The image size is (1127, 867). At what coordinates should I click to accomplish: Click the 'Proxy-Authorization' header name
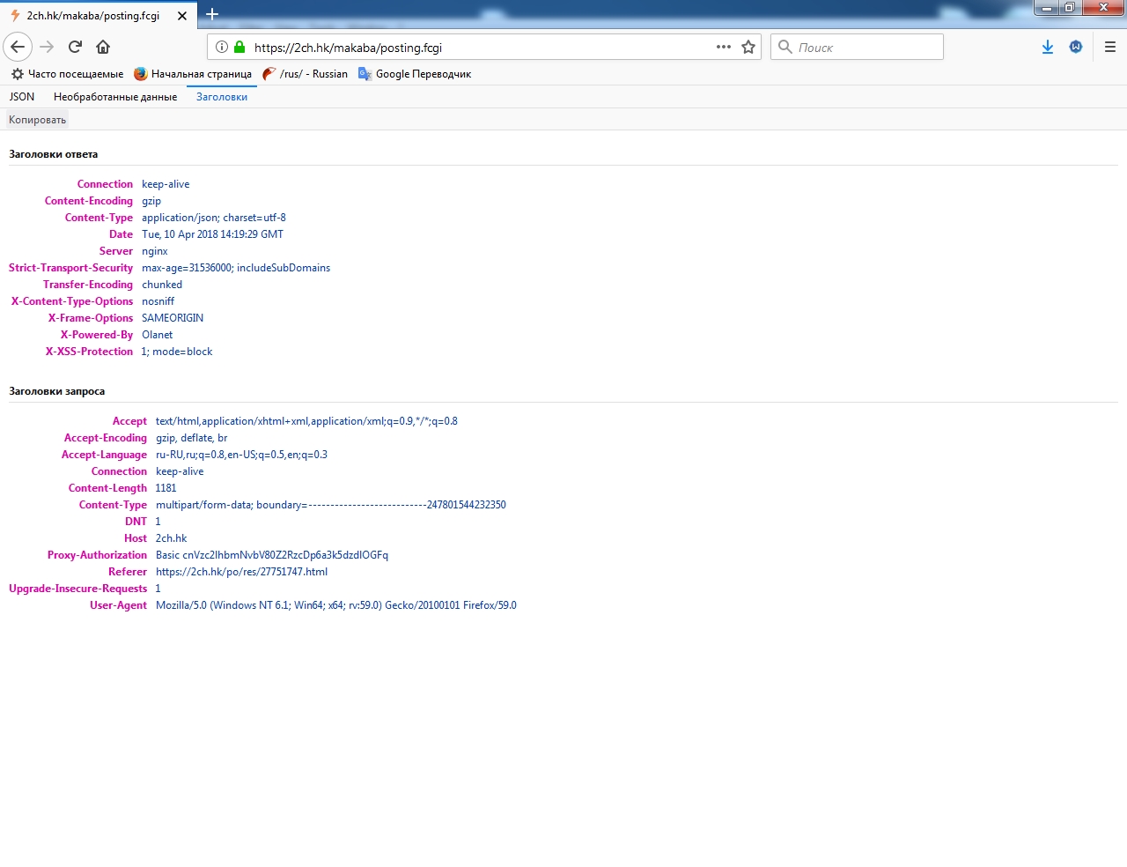click(97, 555)
